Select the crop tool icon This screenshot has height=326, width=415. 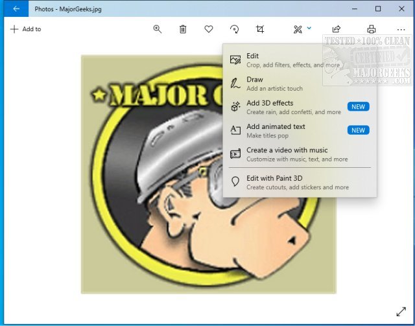(x=260, y=29)
